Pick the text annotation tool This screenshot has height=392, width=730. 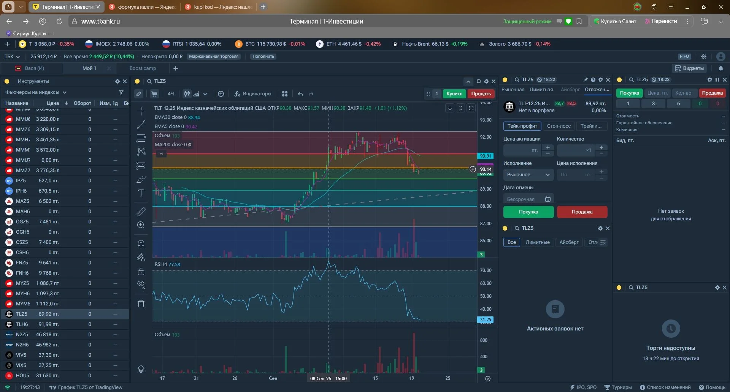141,193
